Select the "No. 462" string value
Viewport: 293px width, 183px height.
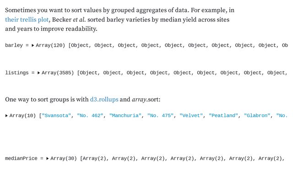90,116
